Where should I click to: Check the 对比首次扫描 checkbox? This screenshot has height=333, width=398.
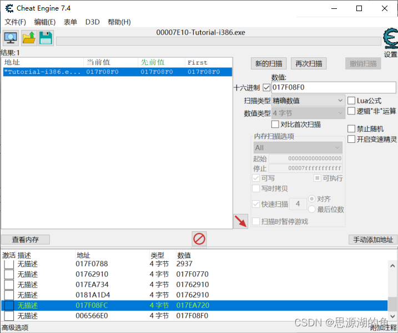(x=275, y=125)
